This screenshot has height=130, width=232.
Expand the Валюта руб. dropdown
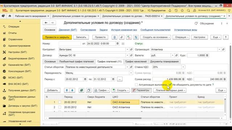point(173,55)
